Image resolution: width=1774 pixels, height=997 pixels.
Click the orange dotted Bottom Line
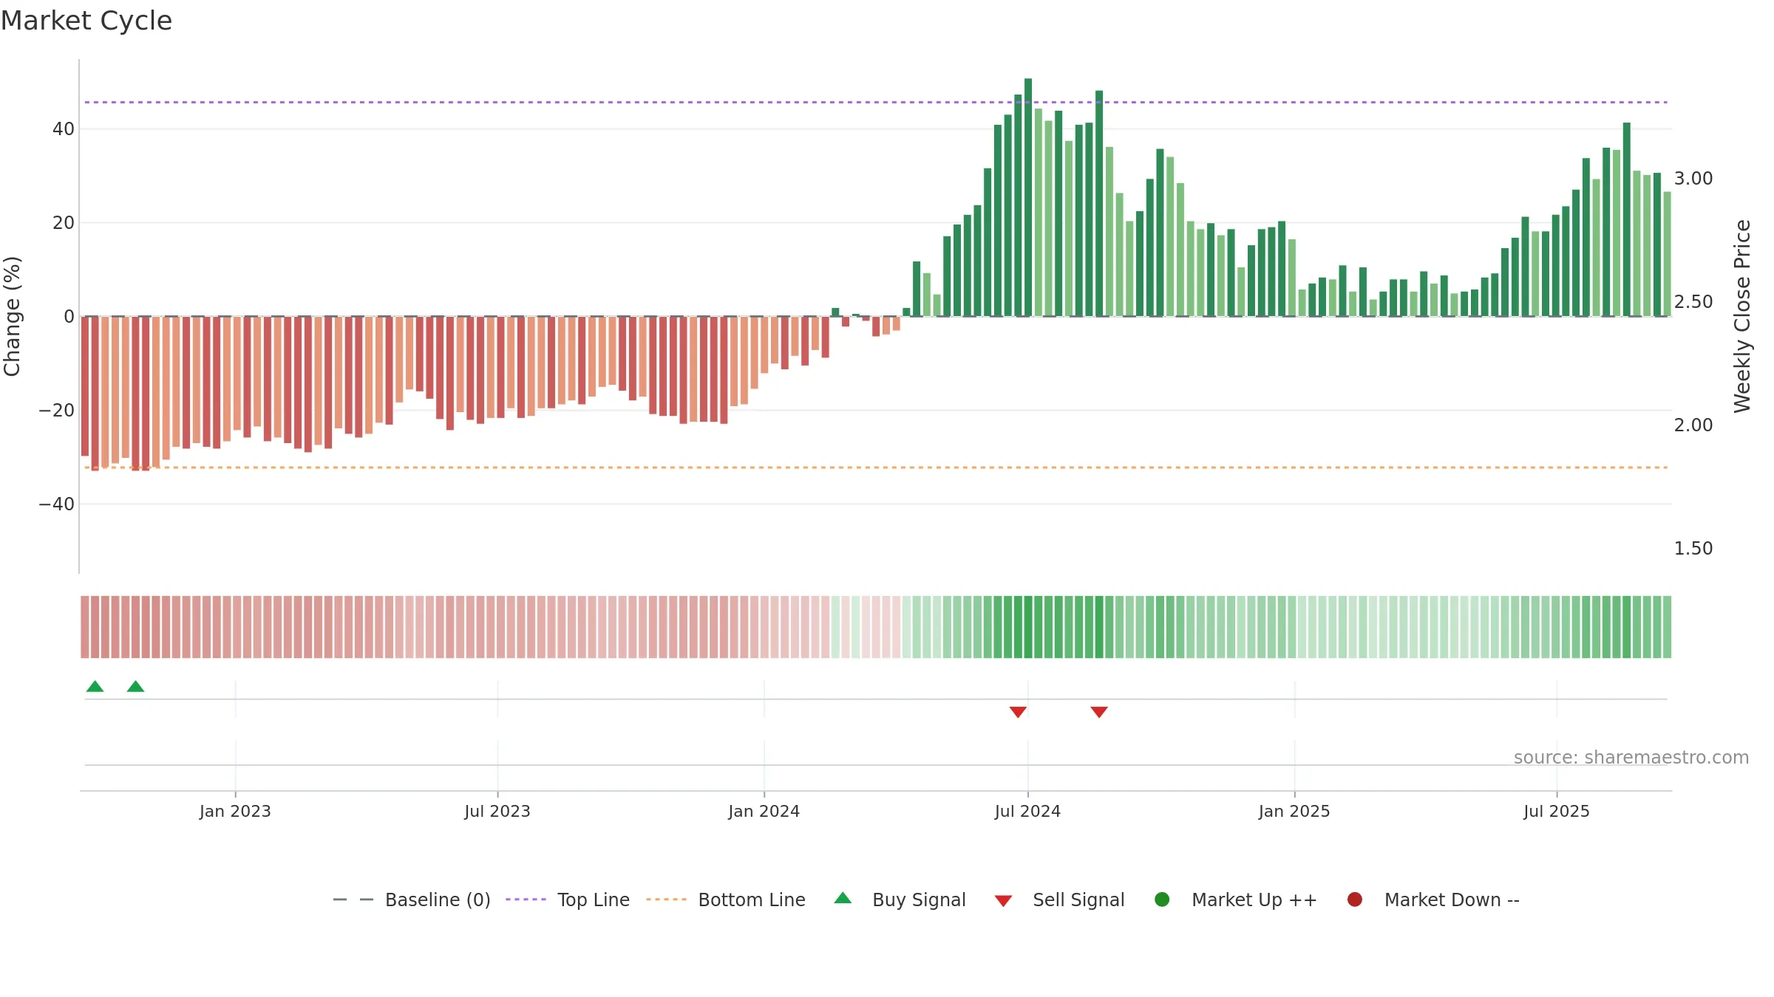tap(876, 467)
